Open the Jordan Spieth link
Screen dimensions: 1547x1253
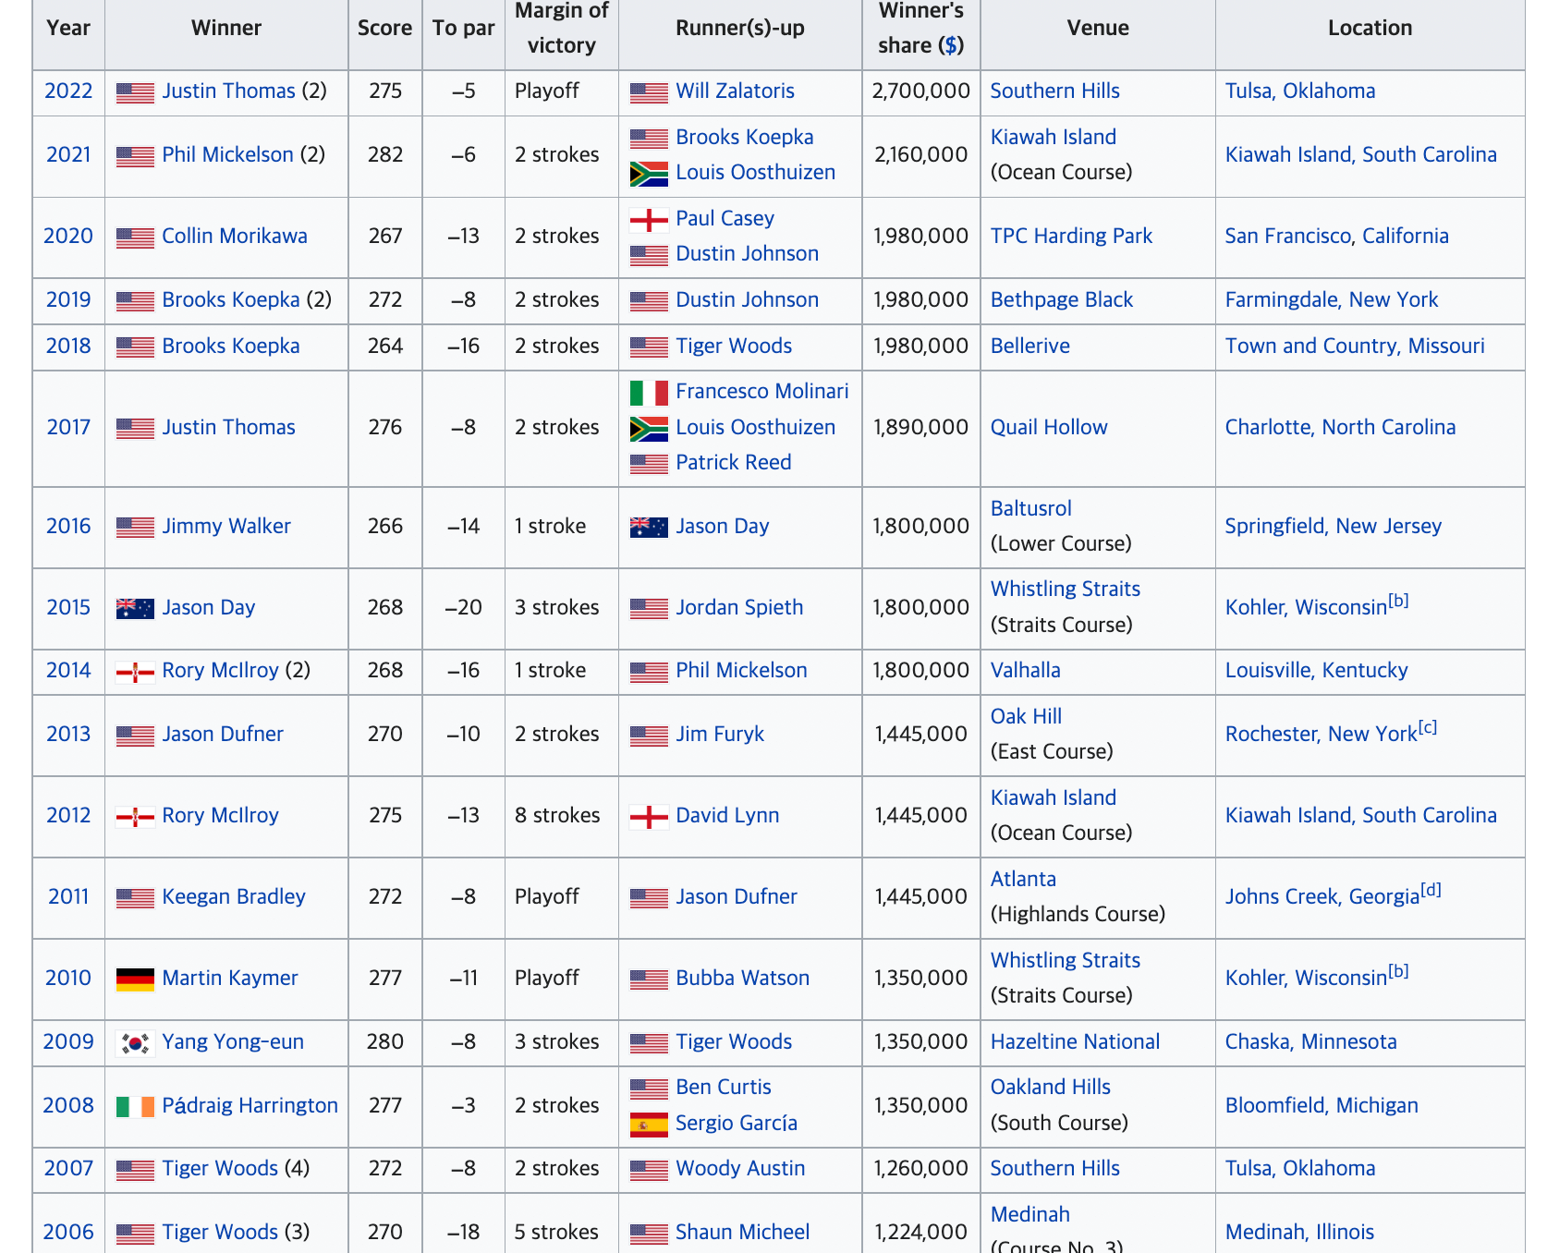point(738,607)
